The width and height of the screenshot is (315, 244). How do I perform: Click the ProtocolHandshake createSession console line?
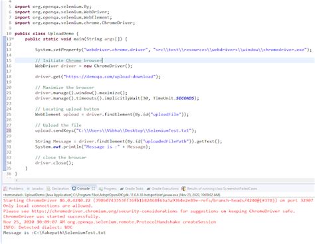point(110,222)
